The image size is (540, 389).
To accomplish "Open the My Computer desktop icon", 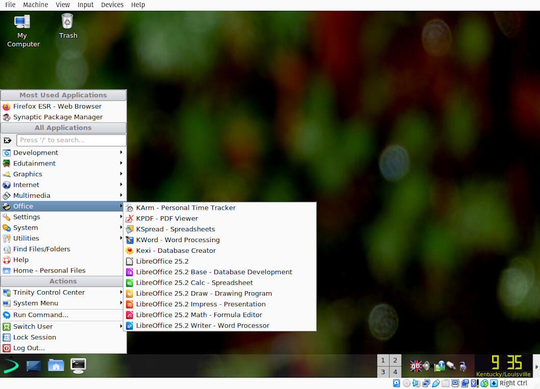I will [x=22, y=30].
